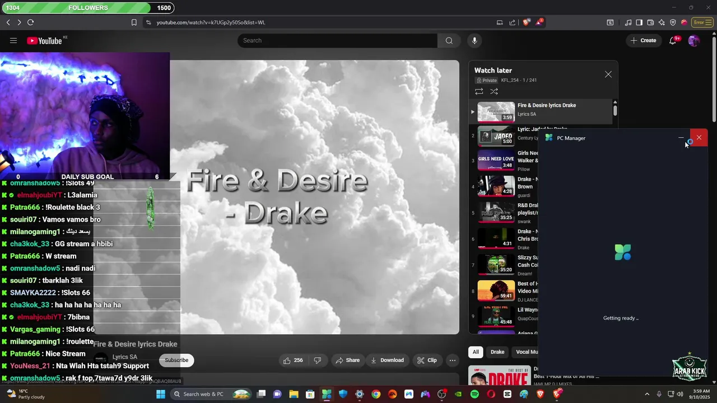Open Opera browser from the taskbar

[x=491, y=394]
